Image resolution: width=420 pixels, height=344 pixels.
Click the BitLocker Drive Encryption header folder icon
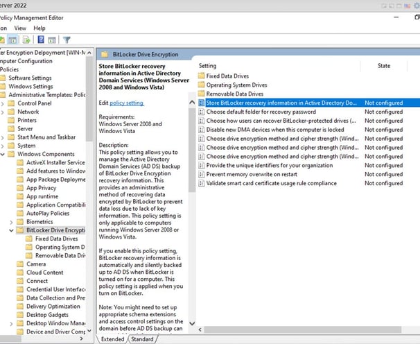105,54
